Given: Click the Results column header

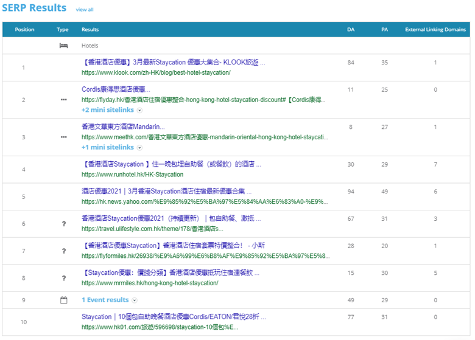Looking at the screenshot, I should (90, 30).
